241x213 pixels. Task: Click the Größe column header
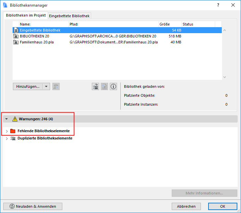coord(170,24)
